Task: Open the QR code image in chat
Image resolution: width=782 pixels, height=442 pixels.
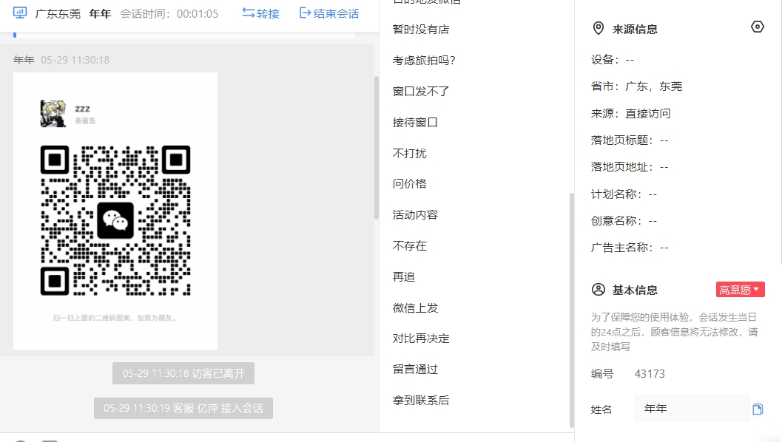Action: point(115,211)
